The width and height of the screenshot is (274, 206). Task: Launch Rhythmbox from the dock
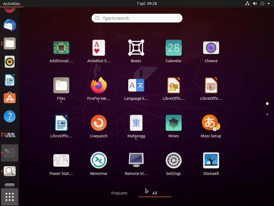pos(10,62)
